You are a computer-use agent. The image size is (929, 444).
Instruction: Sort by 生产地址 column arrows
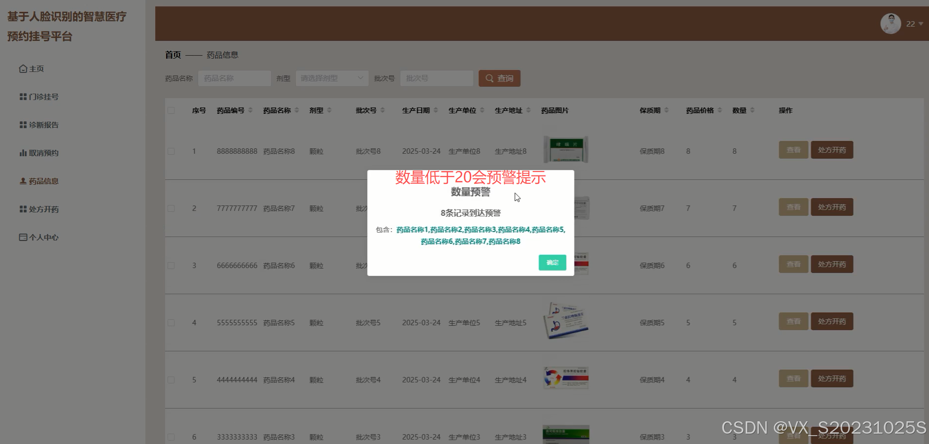(x=528, y=110)
